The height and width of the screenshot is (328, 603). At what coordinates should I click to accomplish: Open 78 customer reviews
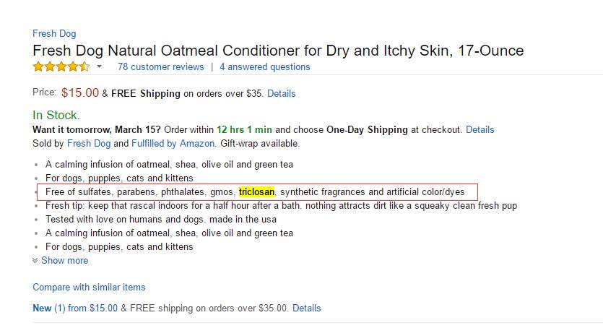click(160, 67)
